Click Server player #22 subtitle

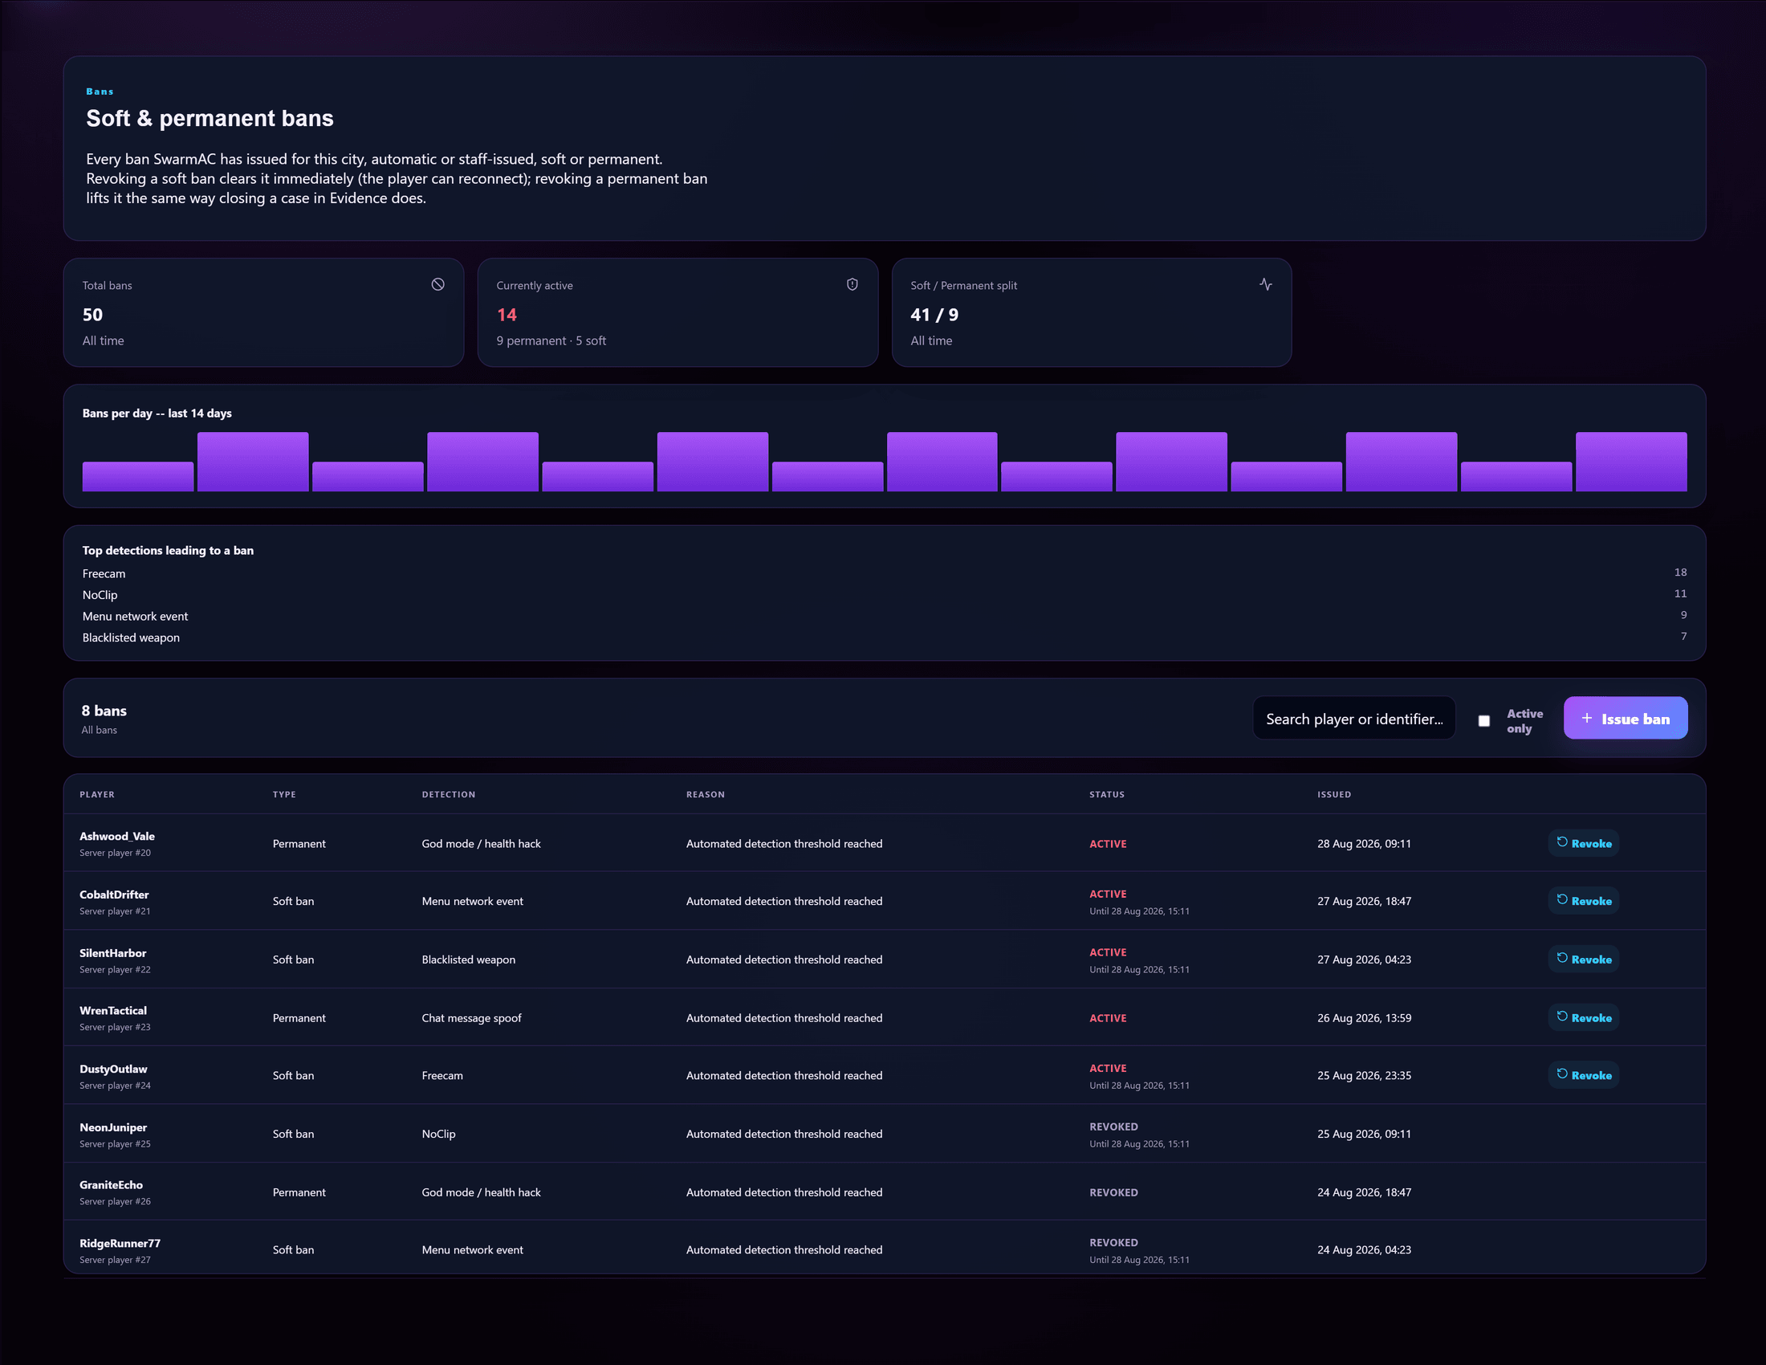pos(115,969)
